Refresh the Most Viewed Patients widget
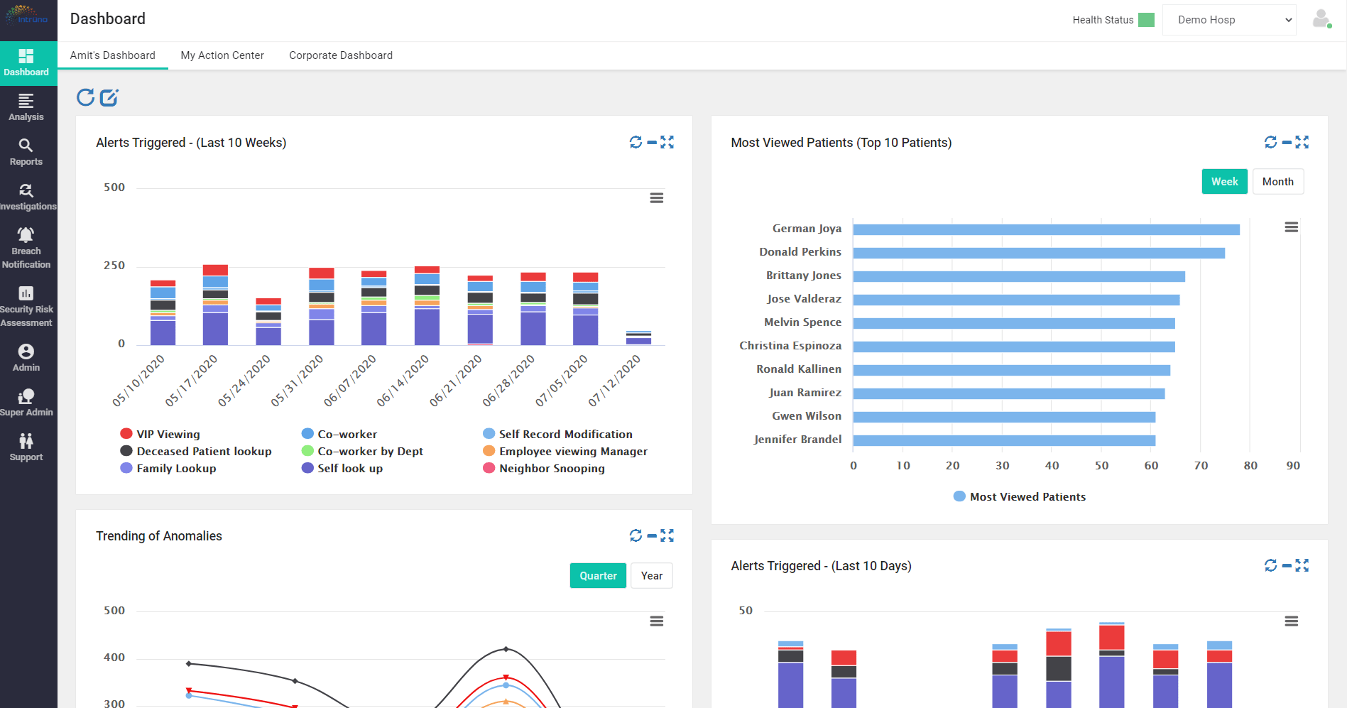 coord(1270,142)
